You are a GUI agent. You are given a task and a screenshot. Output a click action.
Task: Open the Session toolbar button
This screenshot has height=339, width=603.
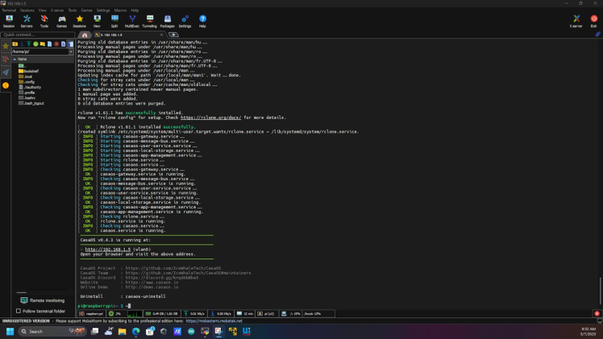click(9, 20)
